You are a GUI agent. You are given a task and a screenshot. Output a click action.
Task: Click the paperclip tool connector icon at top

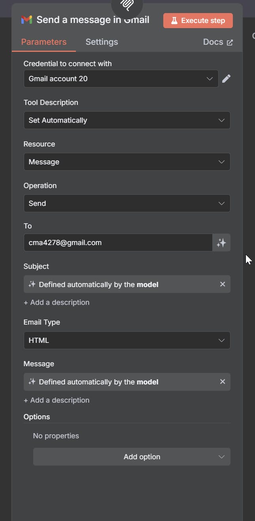coord(127,5)
